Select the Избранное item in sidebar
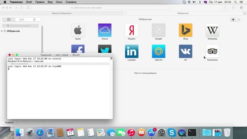 click(14, 31)
